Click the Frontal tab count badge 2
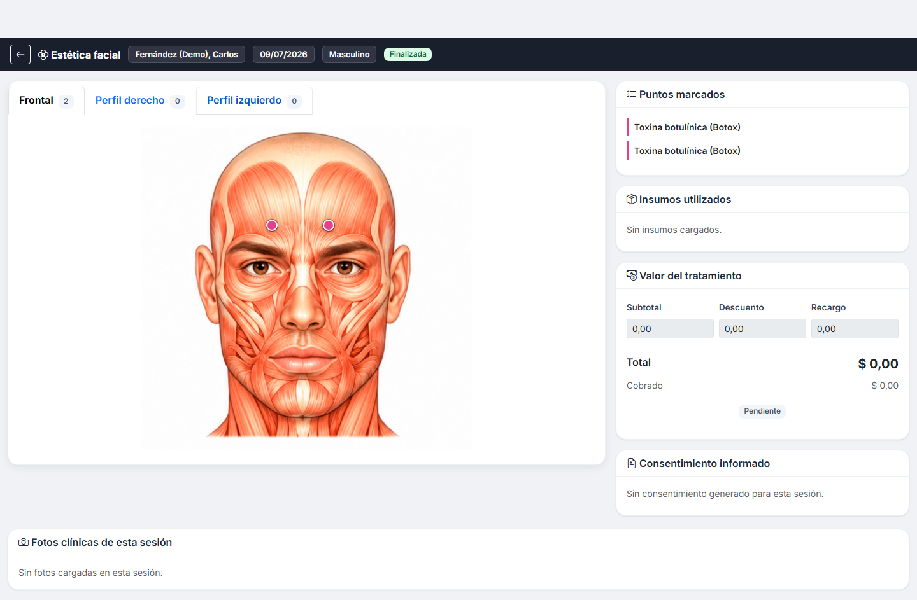 click(x=66, y=101)
